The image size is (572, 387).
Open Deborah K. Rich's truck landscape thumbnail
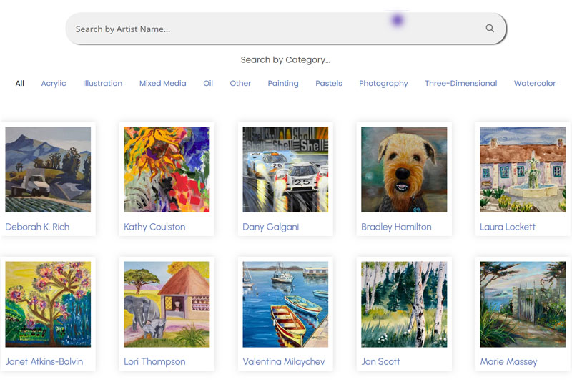(x=48, y=170)
